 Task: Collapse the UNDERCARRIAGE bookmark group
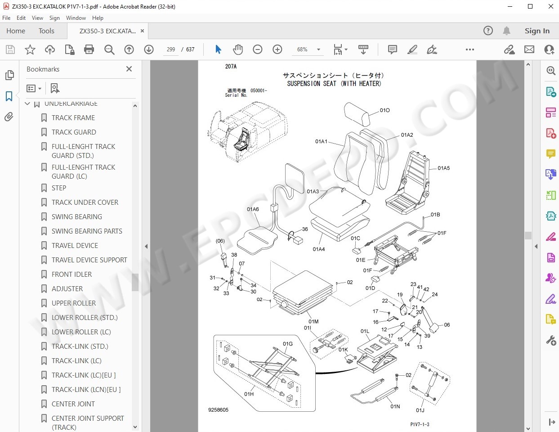click(27, 104)
